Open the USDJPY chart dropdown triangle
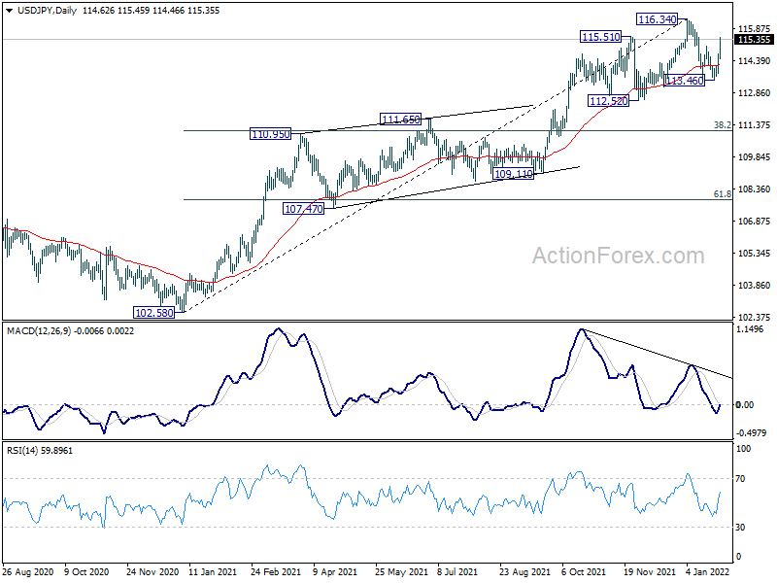This screenshot has width=777, height=583. (9, 11)
